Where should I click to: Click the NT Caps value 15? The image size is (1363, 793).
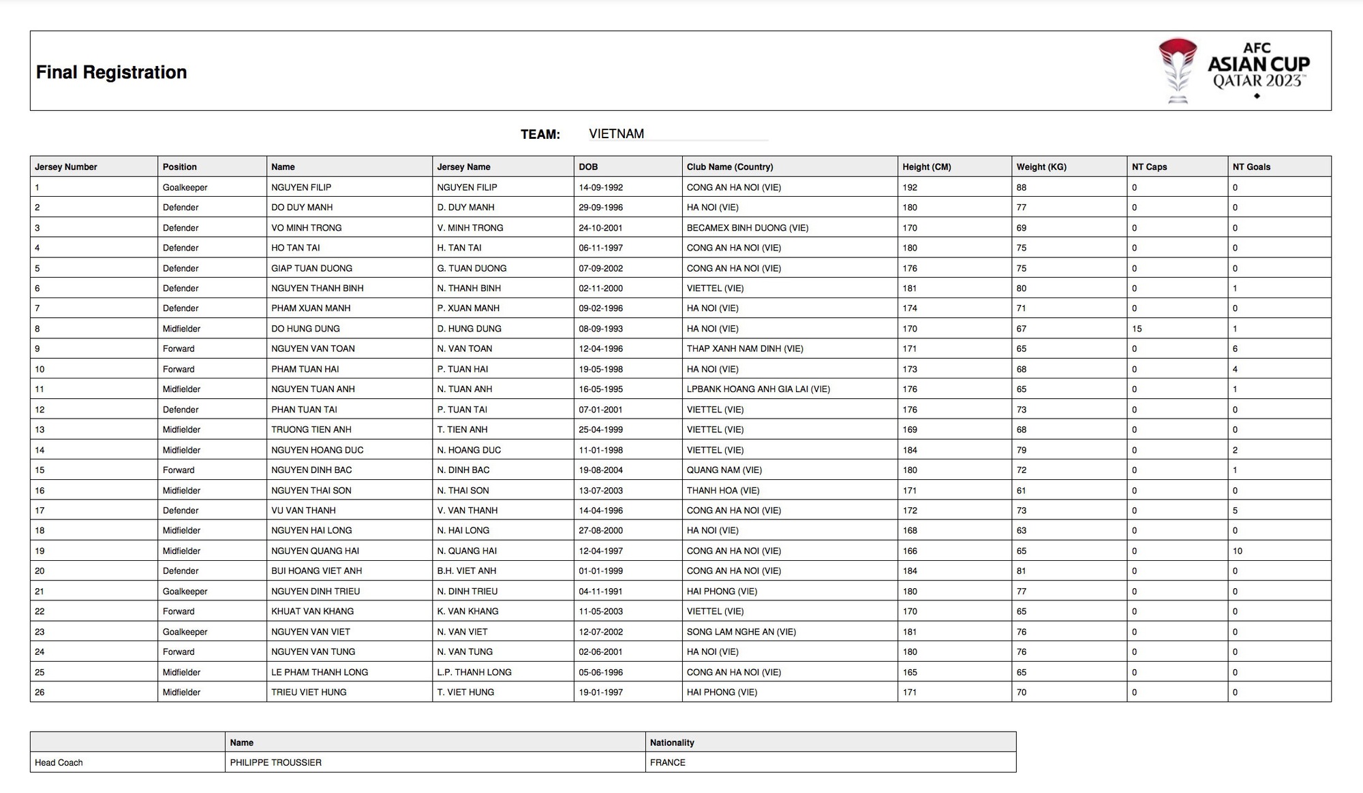click(1137, 328)
